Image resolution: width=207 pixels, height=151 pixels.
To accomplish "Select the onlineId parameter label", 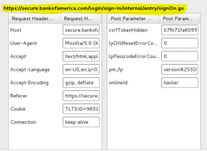I will 118,83.
